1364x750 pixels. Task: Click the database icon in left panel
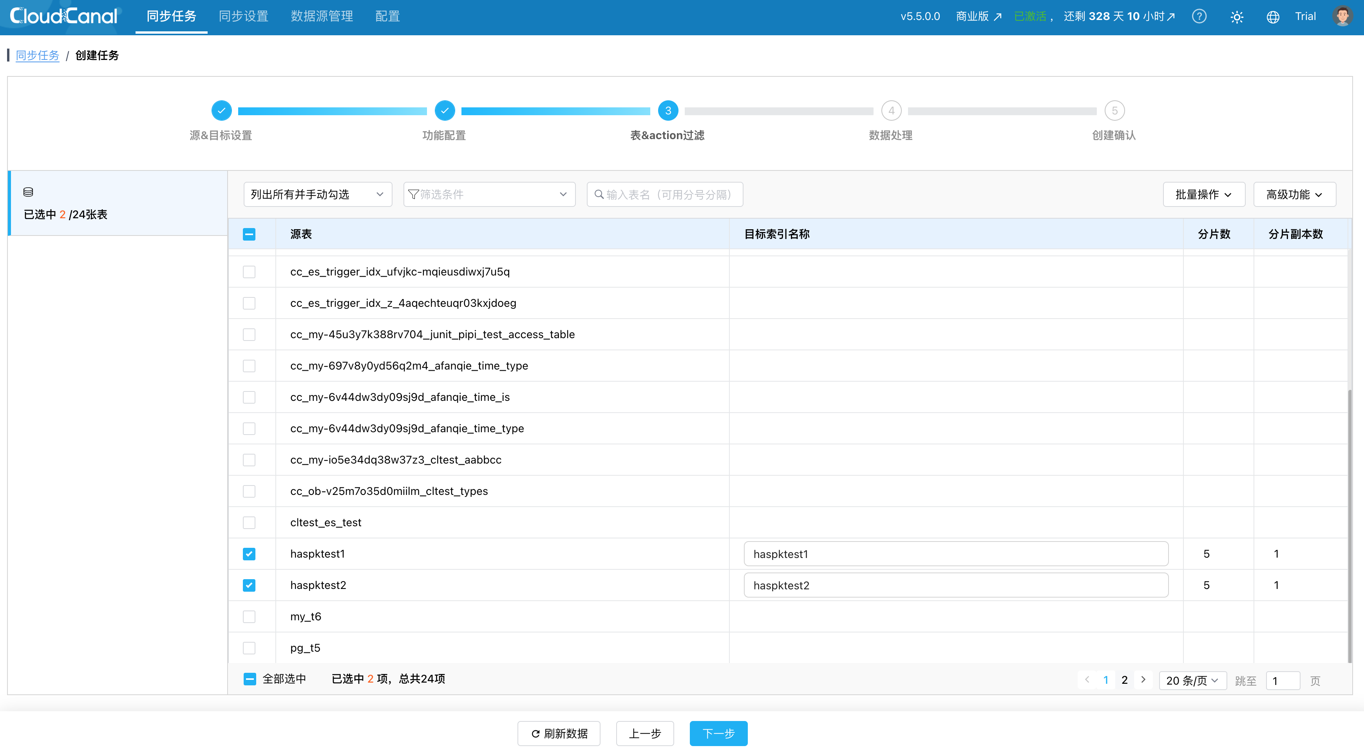pos(28,192)
